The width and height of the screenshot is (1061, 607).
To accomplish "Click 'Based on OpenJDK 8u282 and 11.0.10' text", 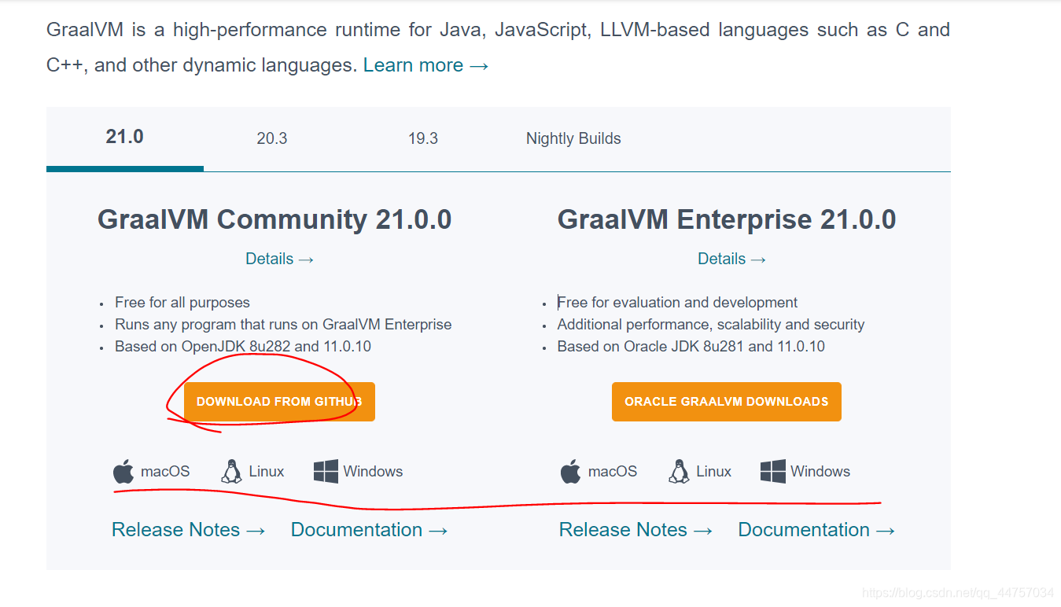I will (x=243, y=347).
